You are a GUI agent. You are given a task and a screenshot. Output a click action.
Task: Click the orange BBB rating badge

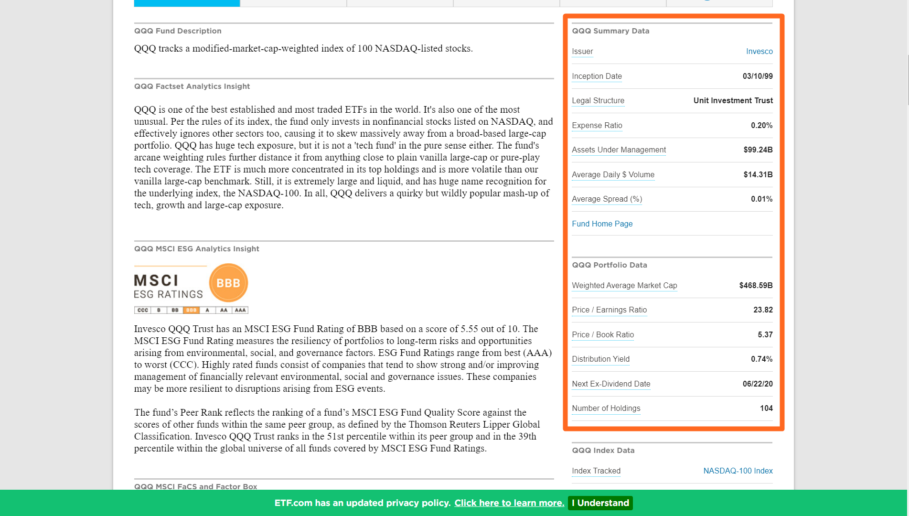click(228, 283)
